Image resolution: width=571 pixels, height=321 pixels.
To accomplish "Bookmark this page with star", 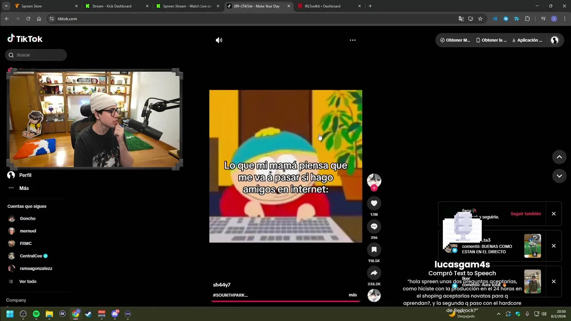I will [480, 19].
